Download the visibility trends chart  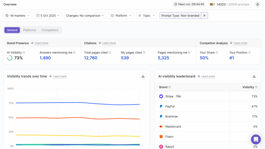click(x=143, y=76)
